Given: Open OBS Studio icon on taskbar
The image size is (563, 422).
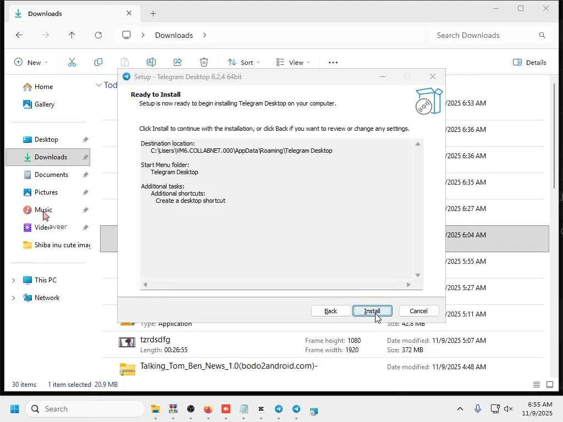Looking at the screenshot, I should (191, 409).
